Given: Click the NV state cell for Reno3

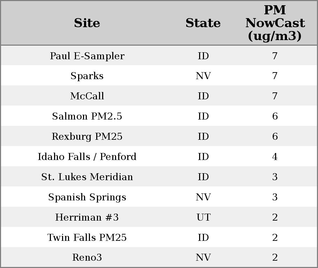Looking at the screenshot, I should point(203,258).
